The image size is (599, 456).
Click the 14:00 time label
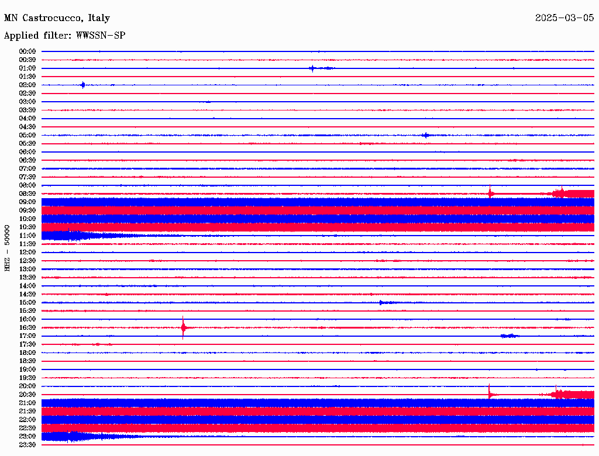pos(27,286)
